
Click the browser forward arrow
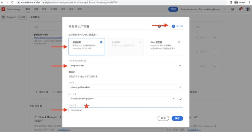[x=7, y=2]
